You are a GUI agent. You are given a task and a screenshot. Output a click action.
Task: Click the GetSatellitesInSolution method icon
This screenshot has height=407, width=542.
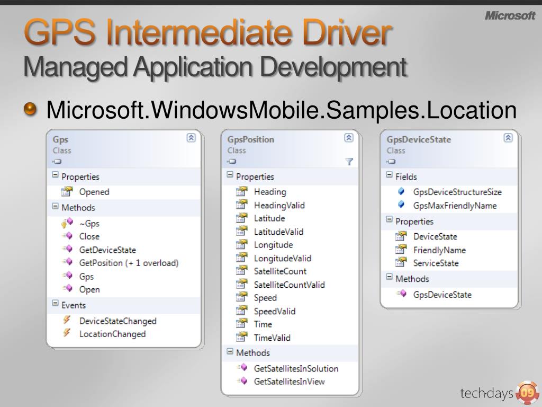(x=242, y=368)
